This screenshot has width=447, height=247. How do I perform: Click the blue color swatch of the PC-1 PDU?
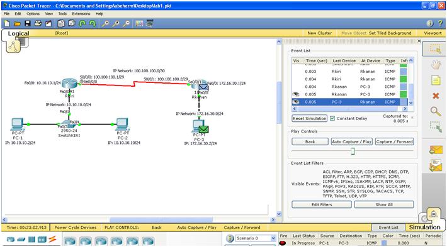point(384,243)
